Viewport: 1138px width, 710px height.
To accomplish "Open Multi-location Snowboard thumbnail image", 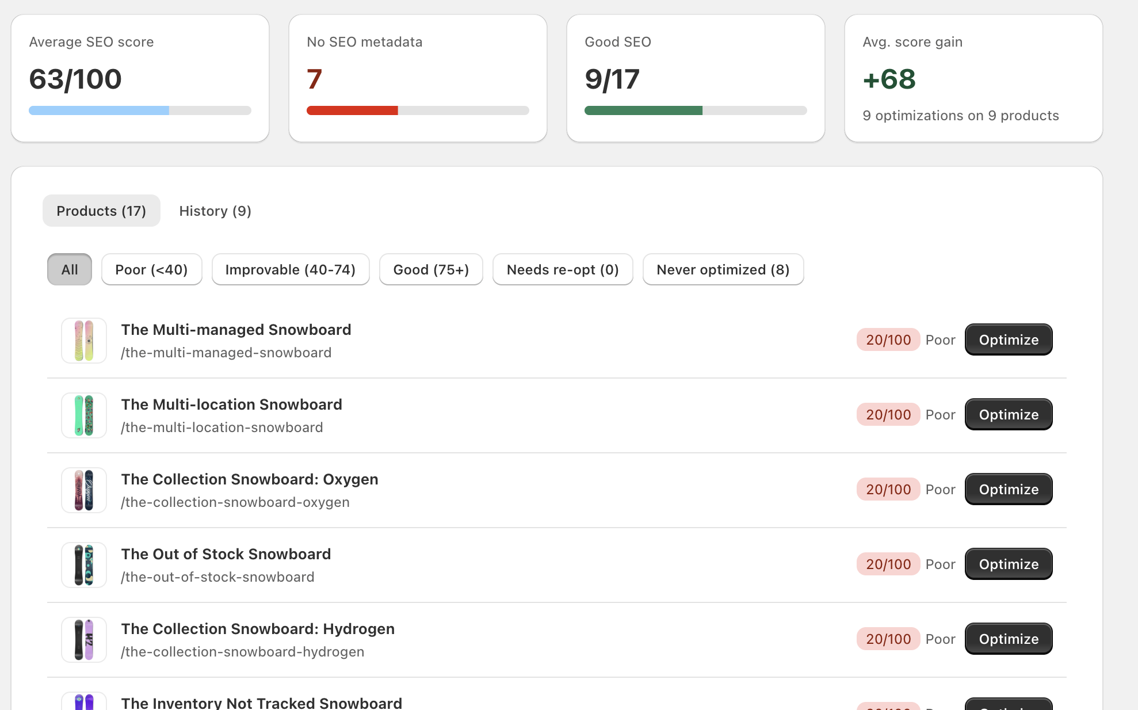I will click(84, 415).
